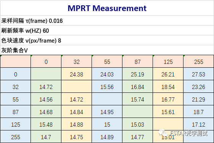Click the cell showing 25.19
The height and width of the screenshot is (143, 214).
click(138, 74)
